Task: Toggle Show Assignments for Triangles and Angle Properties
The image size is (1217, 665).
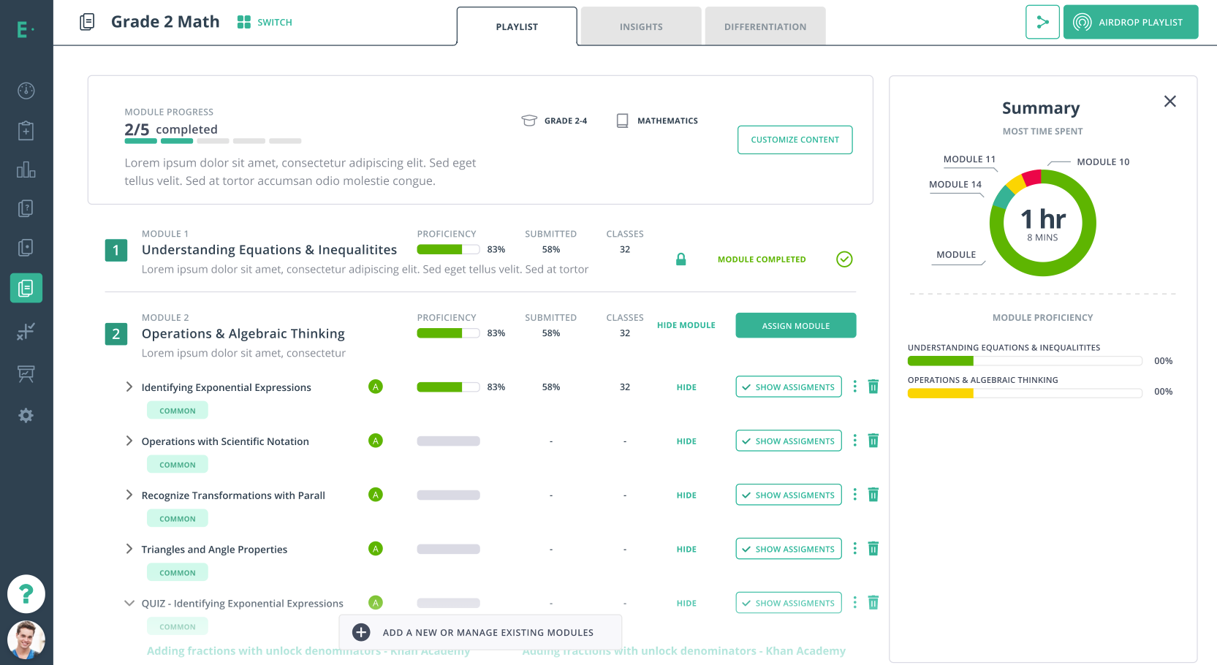Action: [788, 549]
